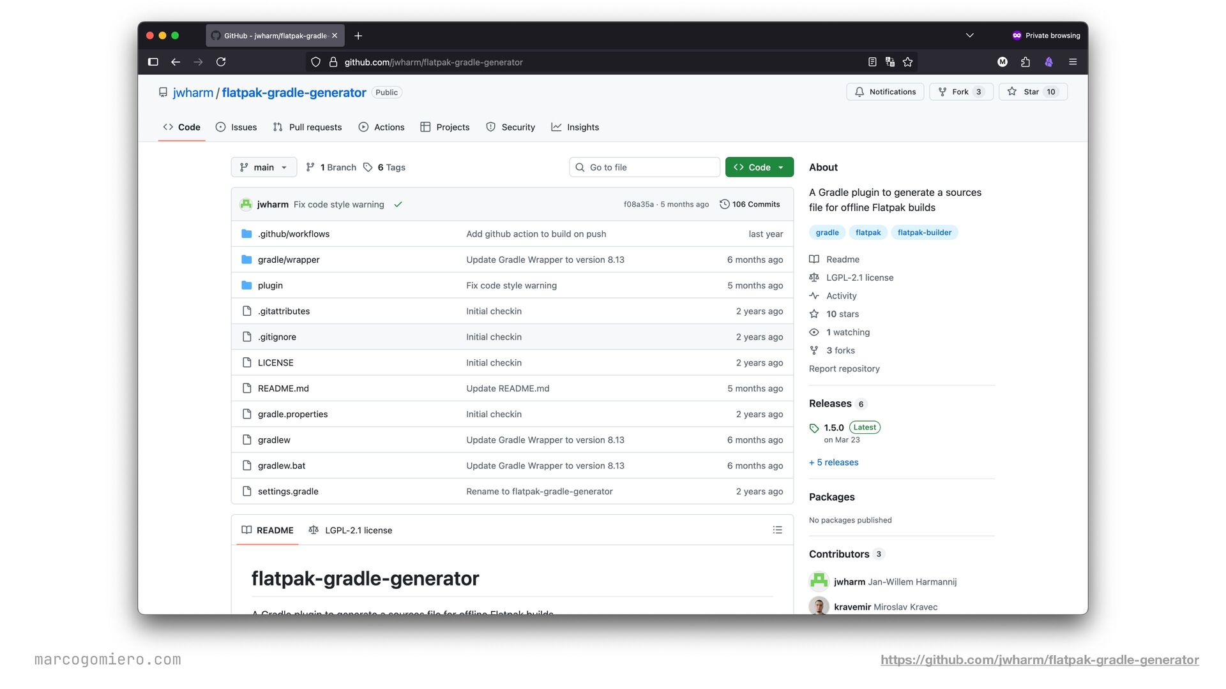Screen dimensions: 1226x689
Task: Bookmark this page with the star icon
Action: [x=908, y=62]
